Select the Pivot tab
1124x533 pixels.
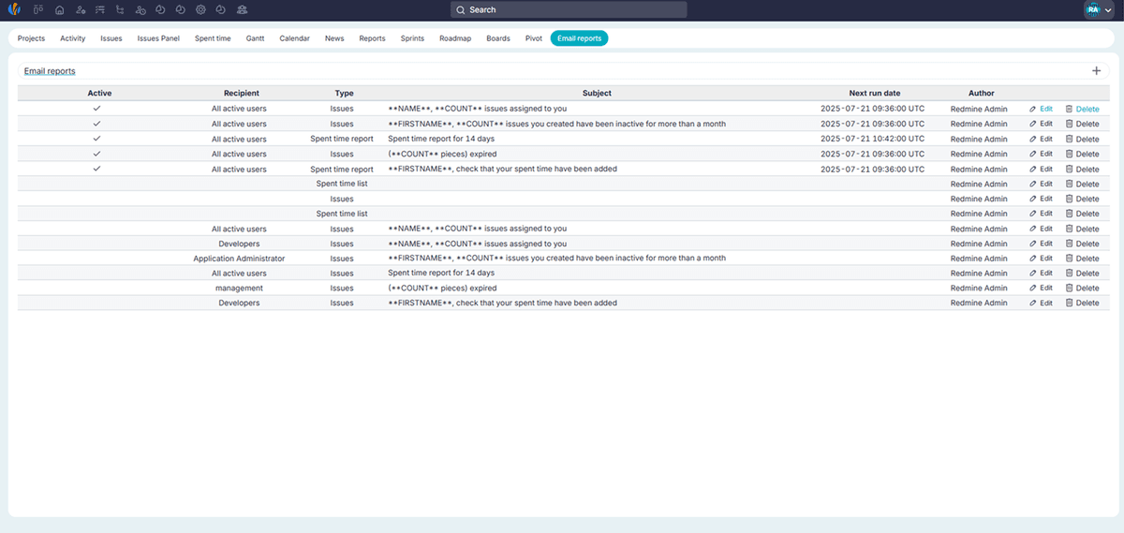(x=534, y=38)
